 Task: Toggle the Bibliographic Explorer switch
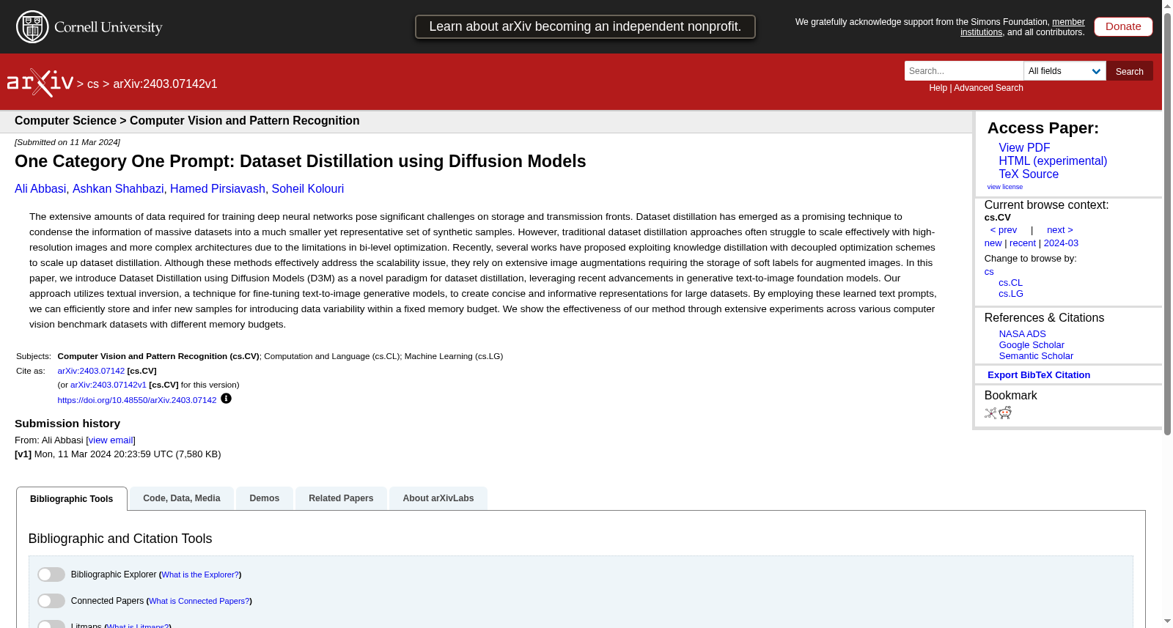[x=51, y=575]
